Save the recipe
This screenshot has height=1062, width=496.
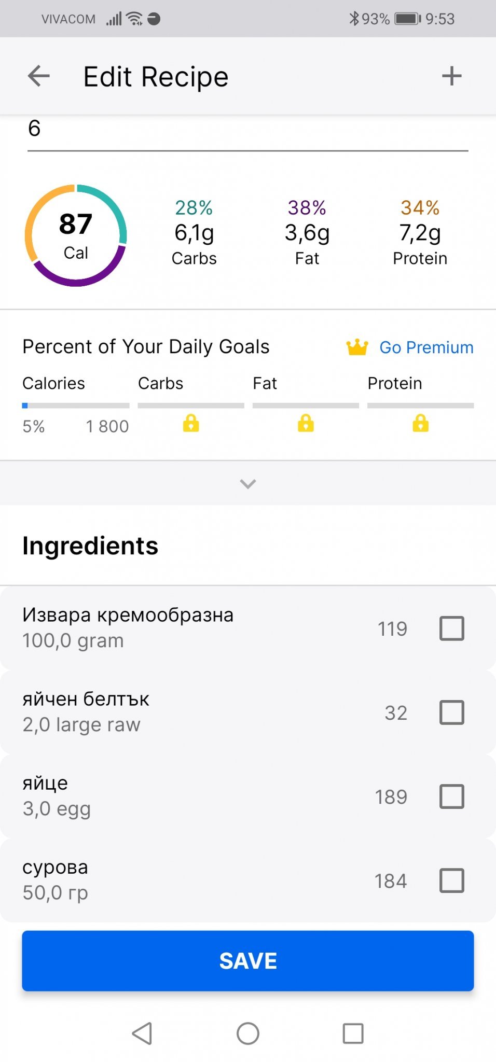tap(248, 960)
